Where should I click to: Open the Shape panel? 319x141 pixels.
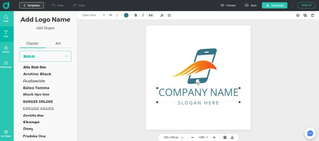6,49
